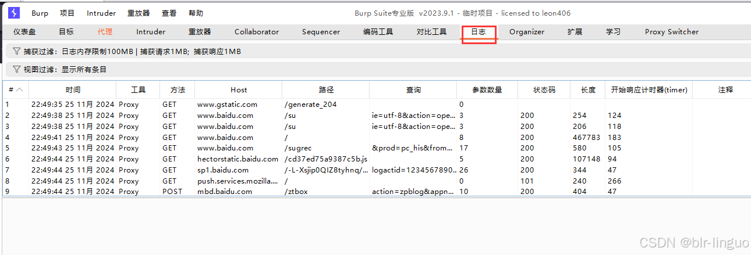Select the mbd.baidu.com host cell

click(x=239, y=192)
